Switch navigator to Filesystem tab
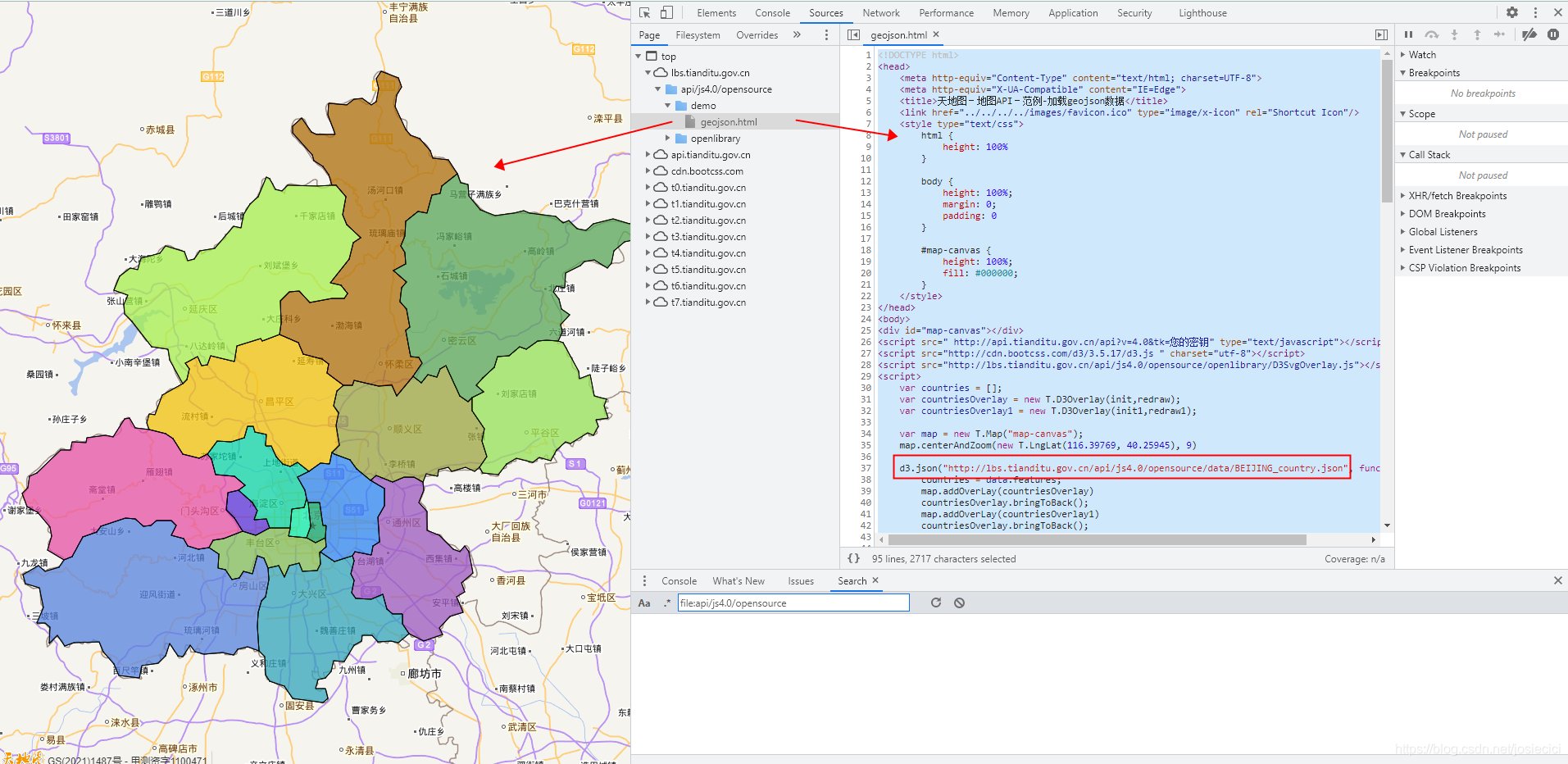 (698, 35)
